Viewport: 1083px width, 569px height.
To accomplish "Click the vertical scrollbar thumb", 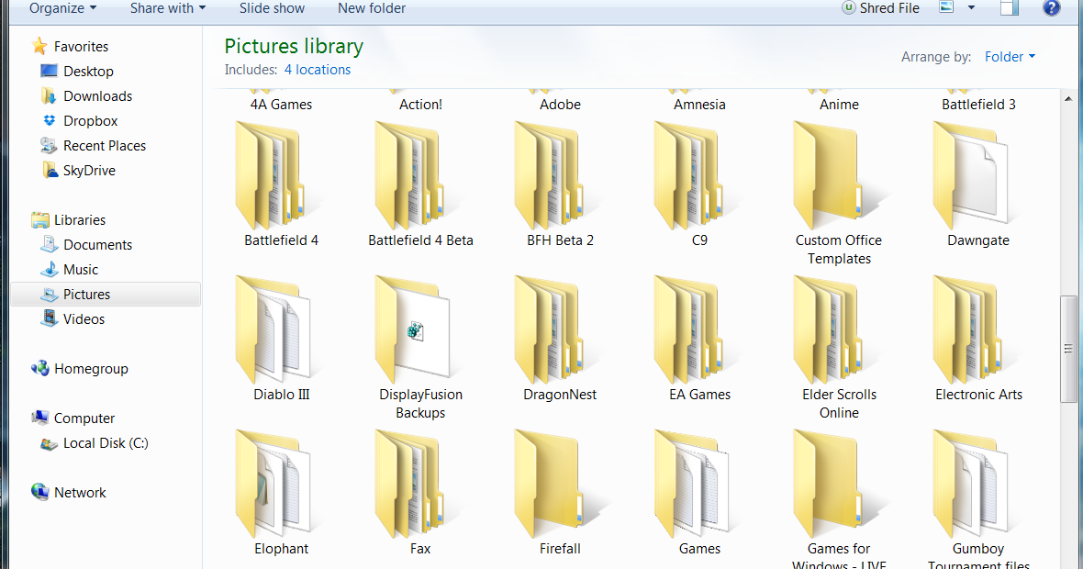I will [1067, 349].
